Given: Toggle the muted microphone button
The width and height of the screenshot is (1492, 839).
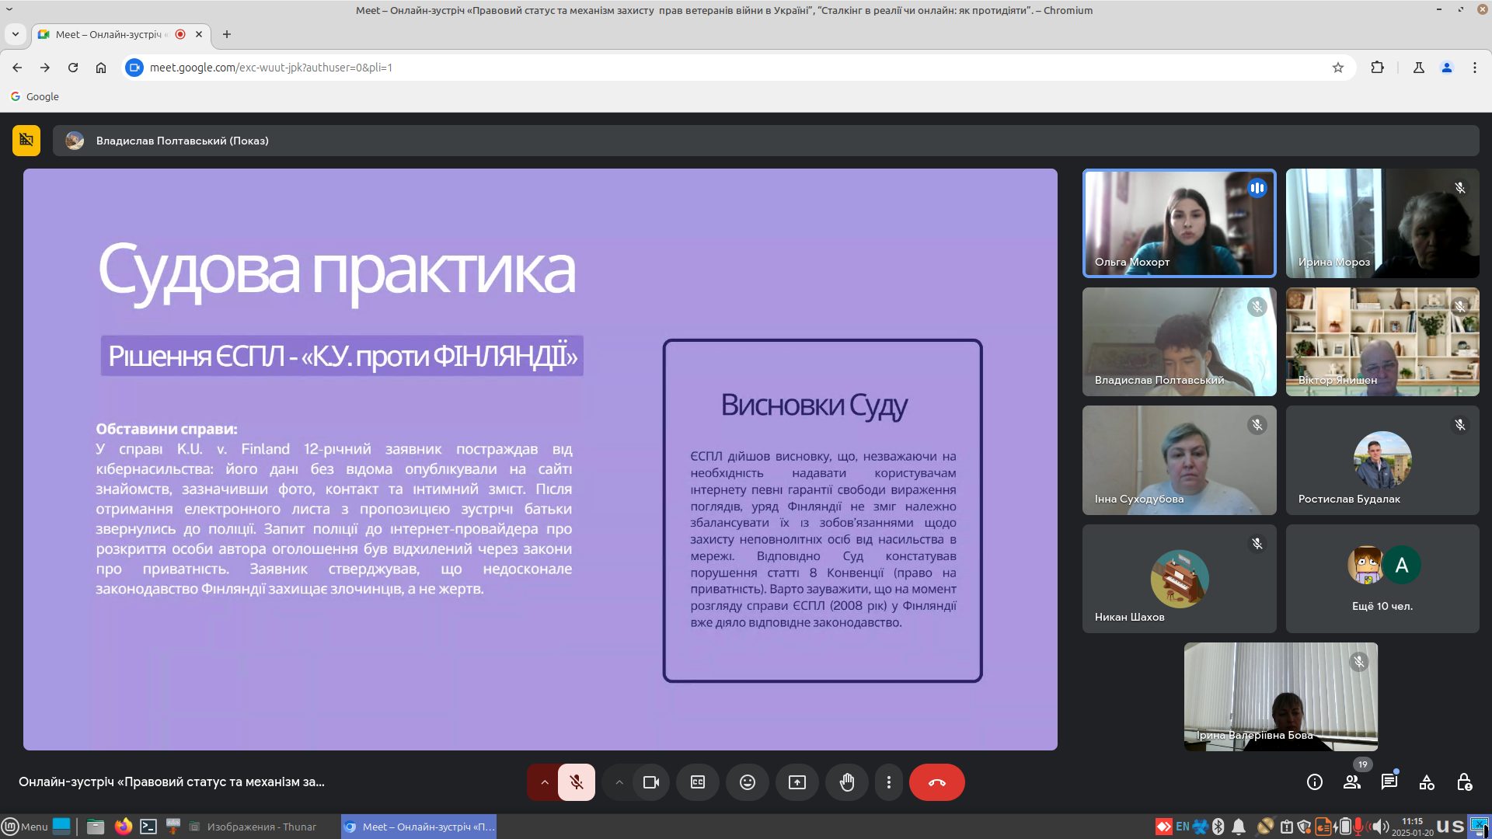Looking at the screenshot, I should 576,782.
